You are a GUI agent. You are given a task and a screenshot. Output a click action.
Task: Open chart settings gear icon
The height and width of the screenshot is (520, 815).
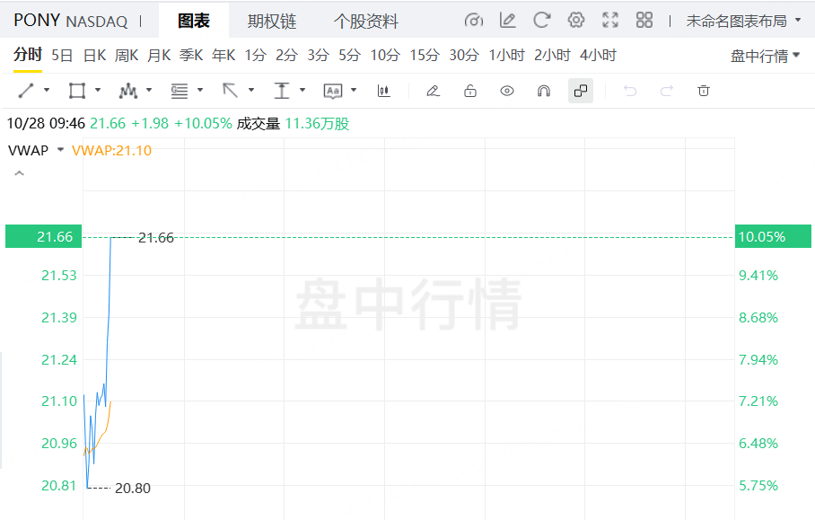(576, 21)
